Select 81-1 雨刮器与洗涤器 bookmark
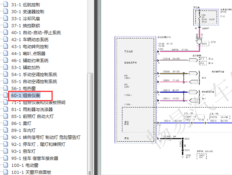This screenshot has width=232, height=175. pos(32,109)
